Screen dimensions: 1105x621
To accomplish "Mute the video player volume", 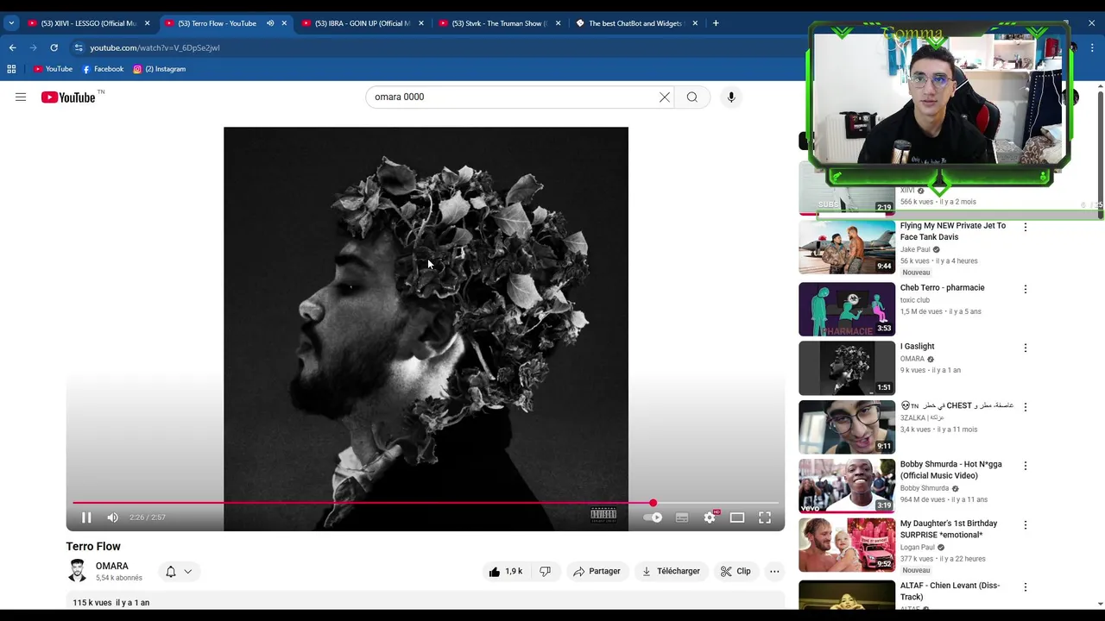I will point(112,517).
